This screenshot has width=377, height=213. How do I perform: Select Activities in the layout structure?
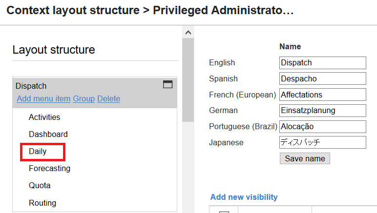44,117
